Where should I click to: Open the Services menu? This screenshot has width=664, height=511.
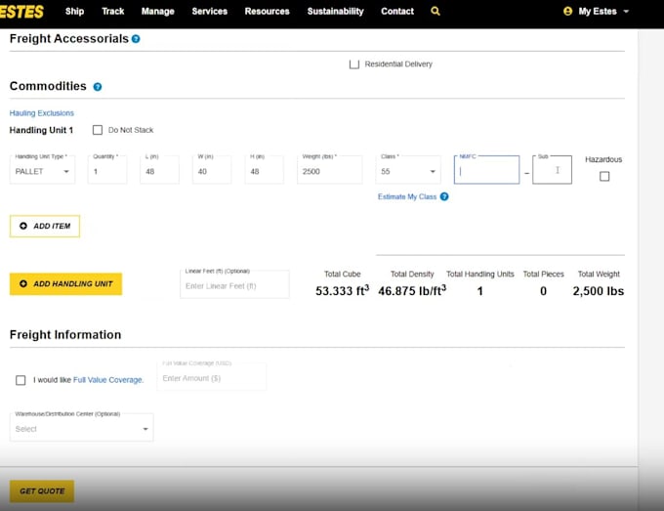pos(210,12)
